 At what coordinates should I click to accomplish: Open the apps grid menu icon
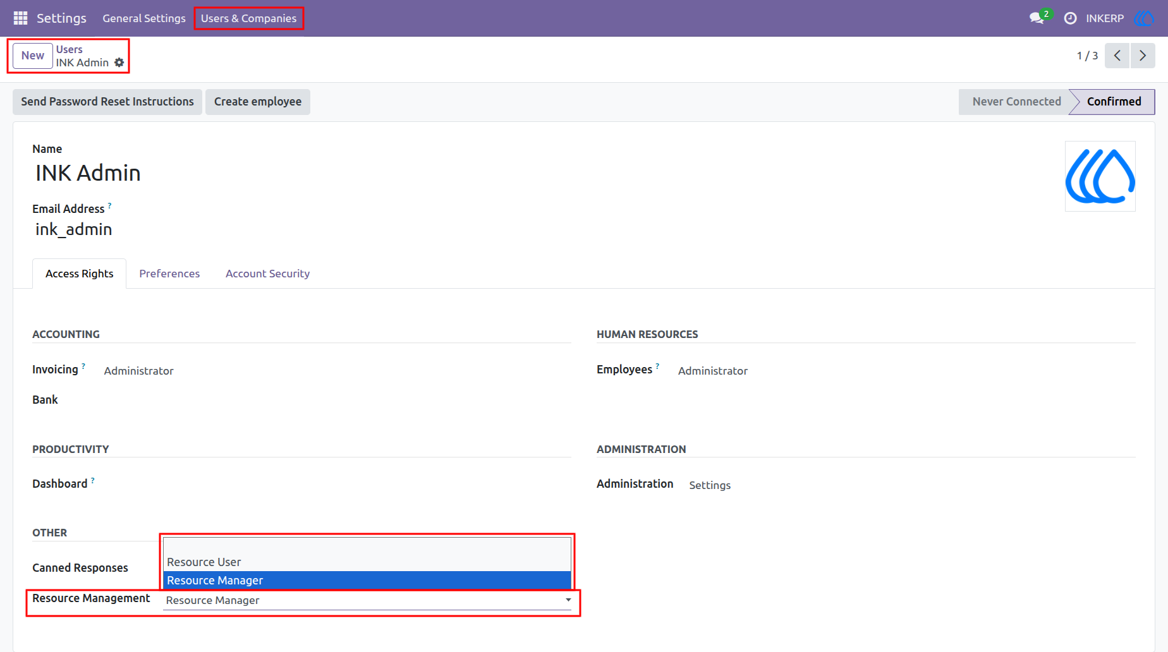[20, 18]
